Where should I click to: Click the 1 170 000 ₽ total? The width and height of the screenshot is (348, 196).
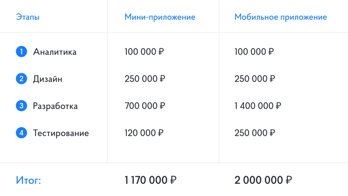point(151,180)
